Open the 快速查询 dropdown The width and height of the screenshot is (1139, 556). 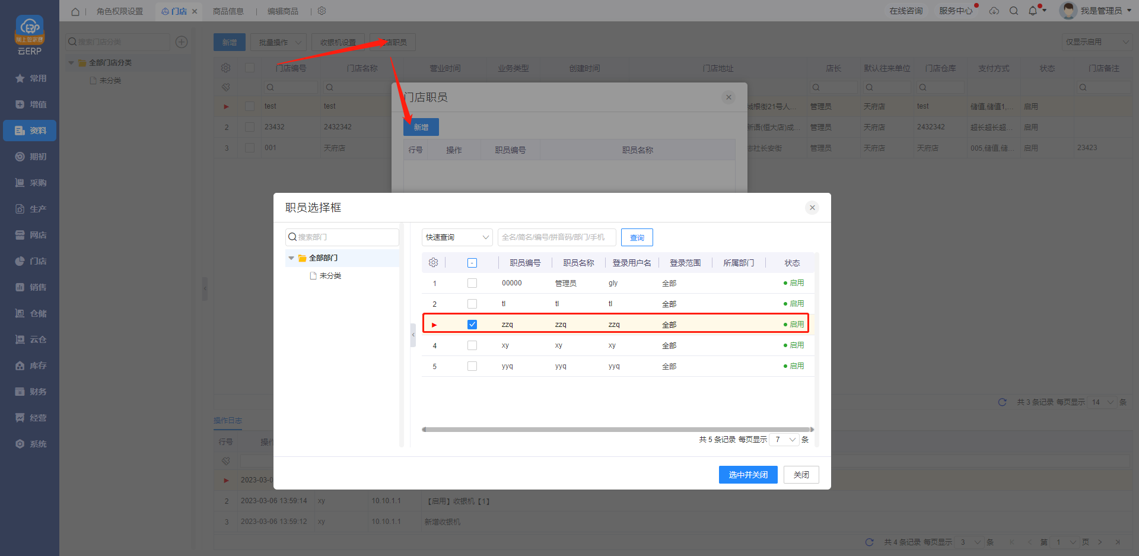457,237
